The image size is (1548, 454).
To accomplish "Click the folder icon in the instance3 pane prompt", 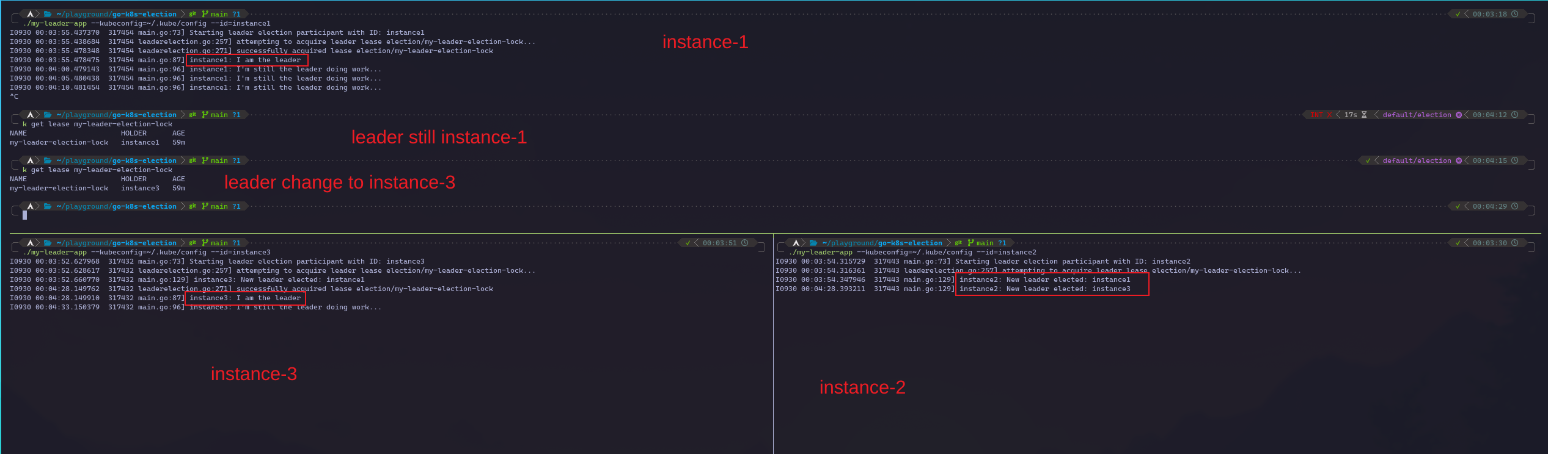I will coord(48,243).
